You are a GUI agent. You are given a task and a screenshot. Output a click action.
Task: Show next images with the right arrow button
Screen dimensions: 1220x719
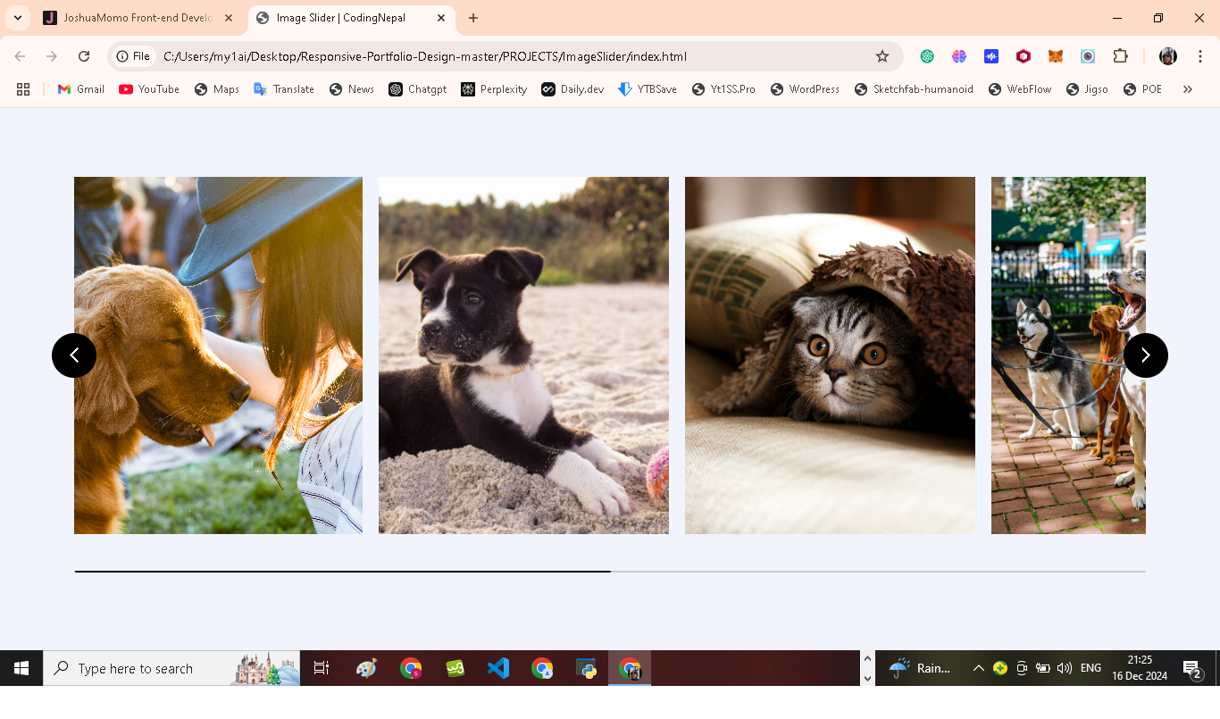click(1146, 355)
